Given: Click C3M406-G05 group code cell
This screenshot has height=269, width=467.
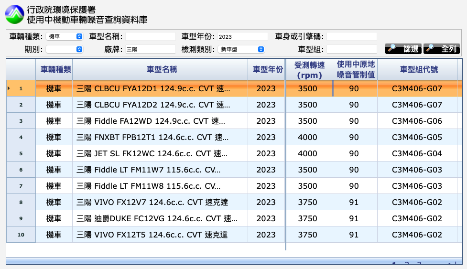Looking at the screenshot, I should tap(417, 137).
